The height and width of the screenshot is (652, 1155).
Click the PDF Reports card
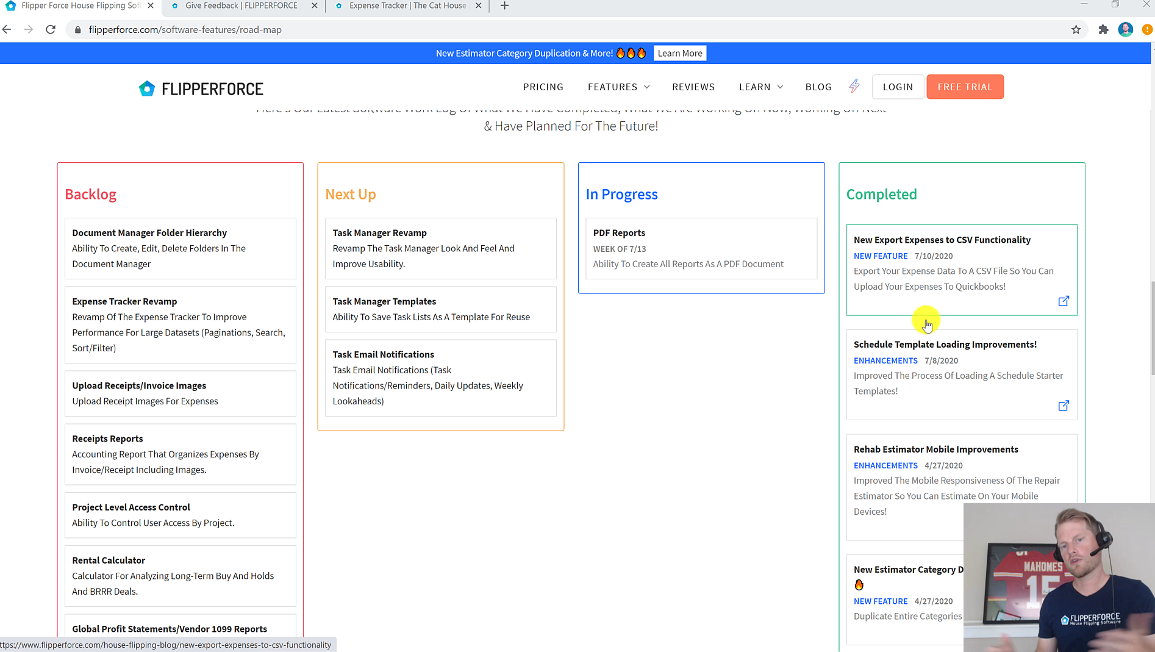click(x=701, y=248)
